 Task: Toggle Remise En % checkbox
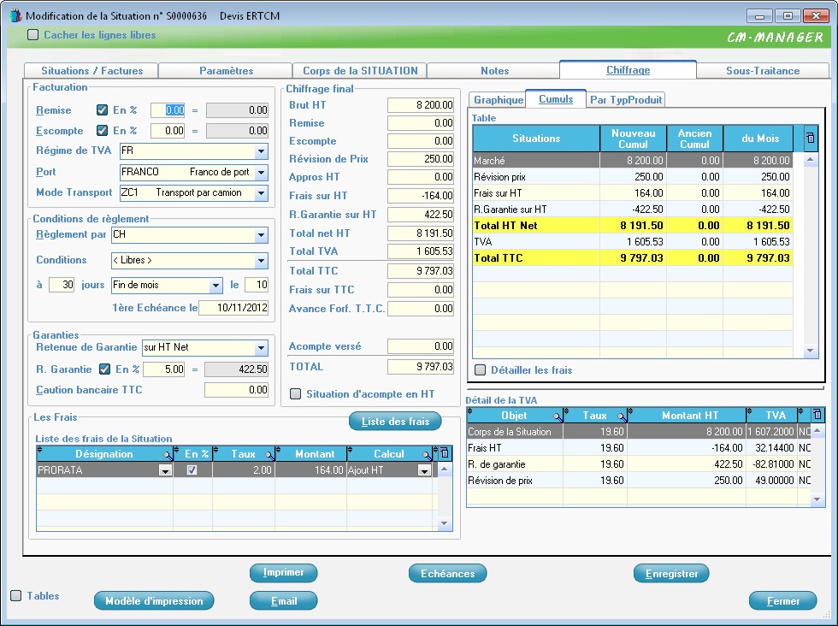tap(102, 109)
